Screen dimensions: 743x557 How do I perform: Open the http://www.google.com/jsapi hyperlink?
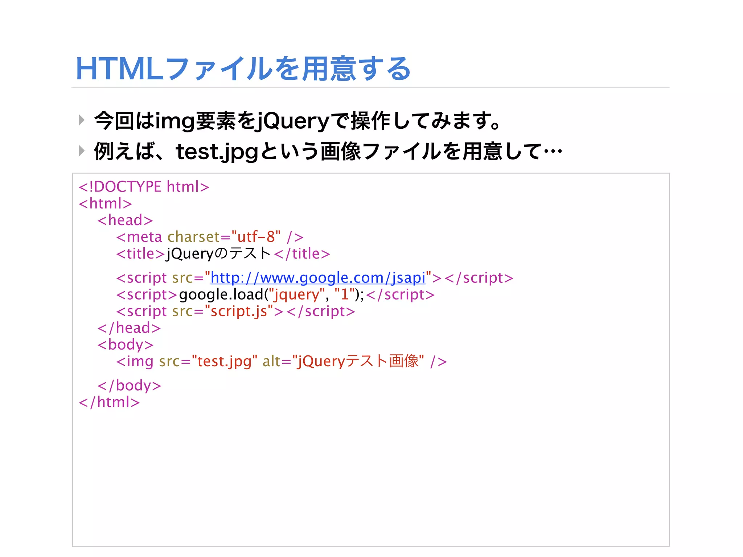(318, 278)
